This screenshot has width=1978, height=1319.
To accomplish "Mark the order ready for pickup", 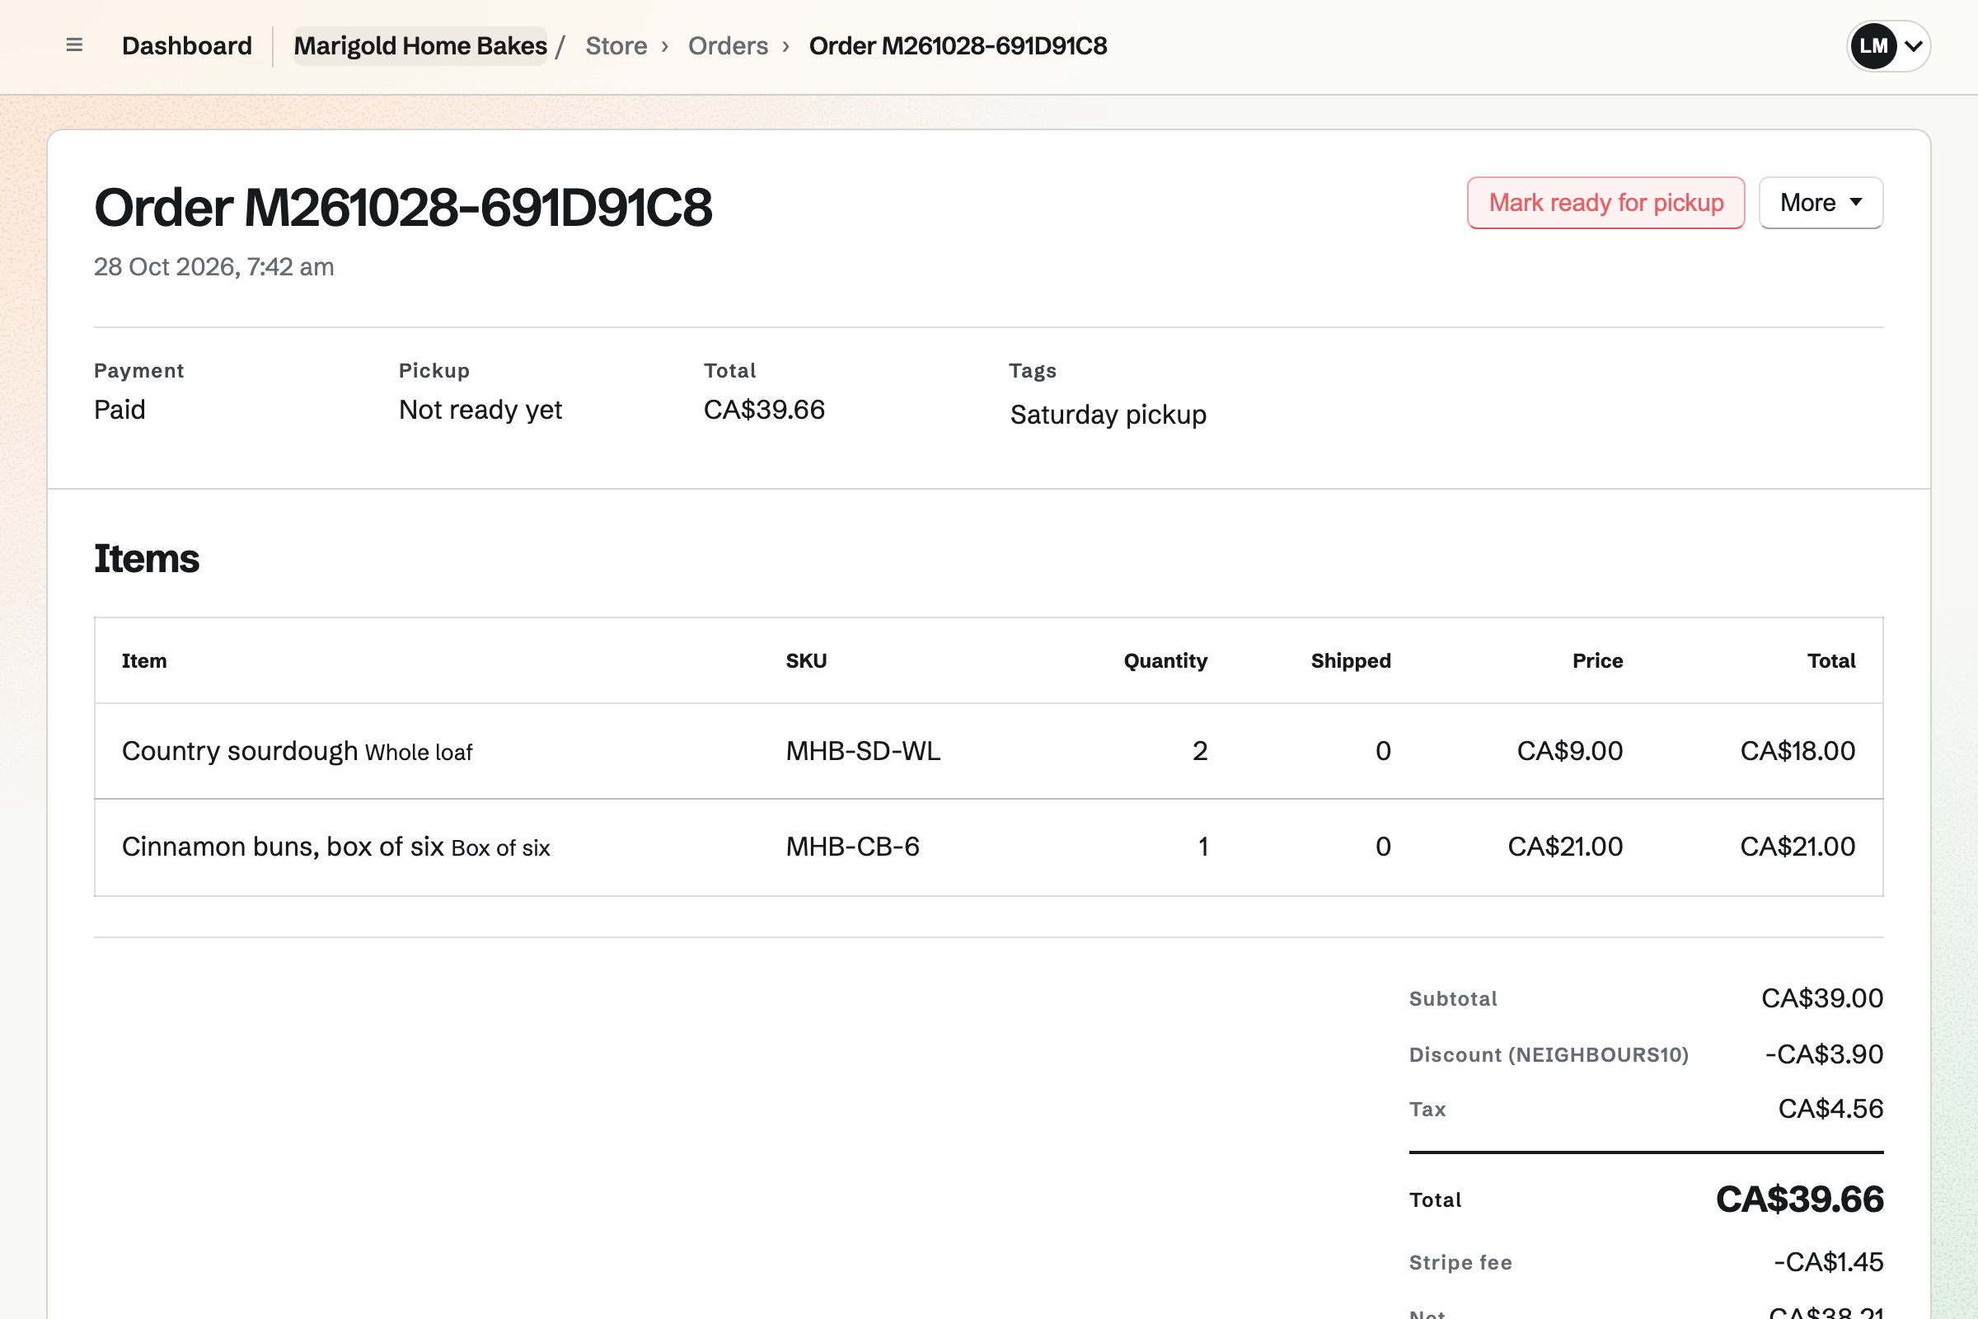I will pos(1606,203).
